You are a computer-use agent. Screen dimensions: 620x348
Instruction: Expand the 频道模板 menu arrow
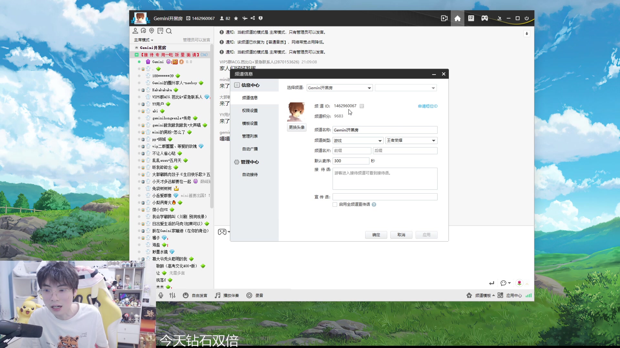pos(493,295)
